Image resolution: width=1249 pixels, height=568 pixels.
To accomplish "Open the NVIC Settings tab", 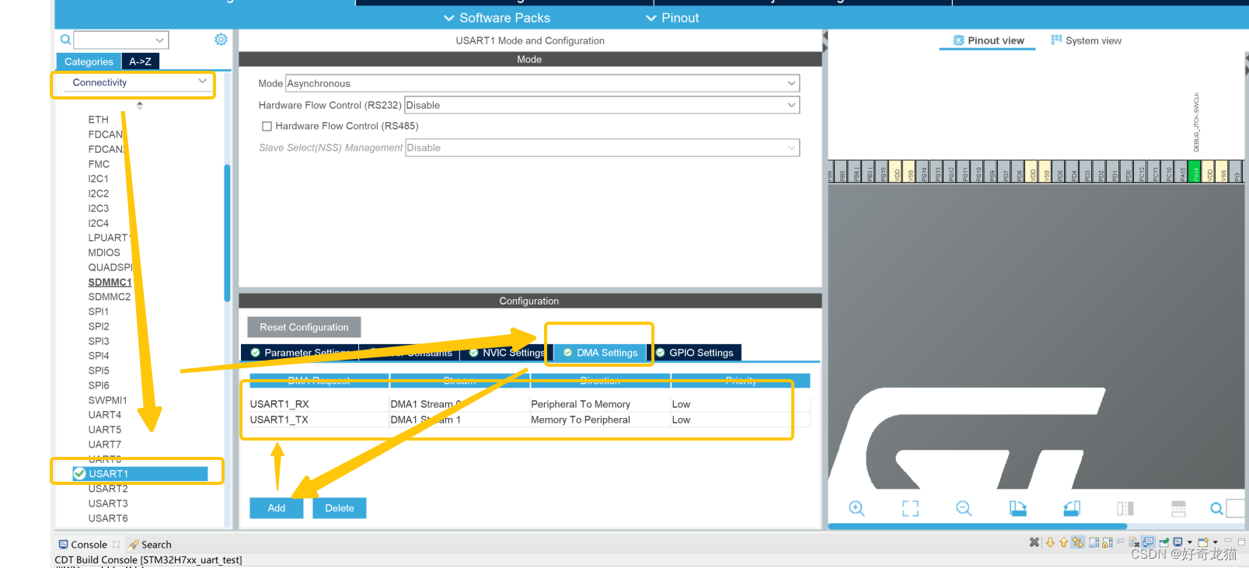I will pos(507,353).
